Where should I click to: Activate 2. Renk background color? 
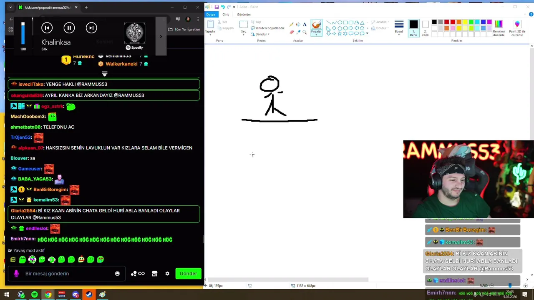[x=425, y=28]
